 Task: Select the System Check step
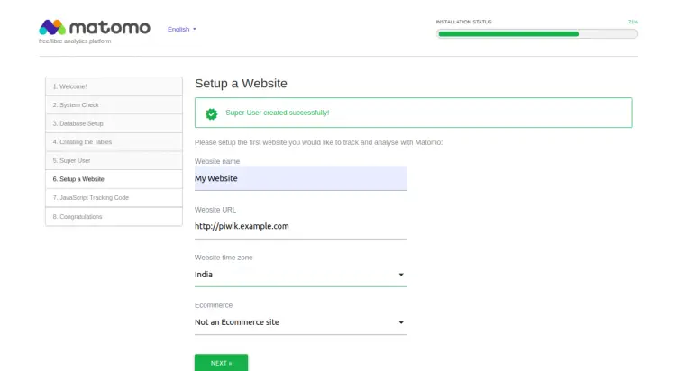(114, 105)
